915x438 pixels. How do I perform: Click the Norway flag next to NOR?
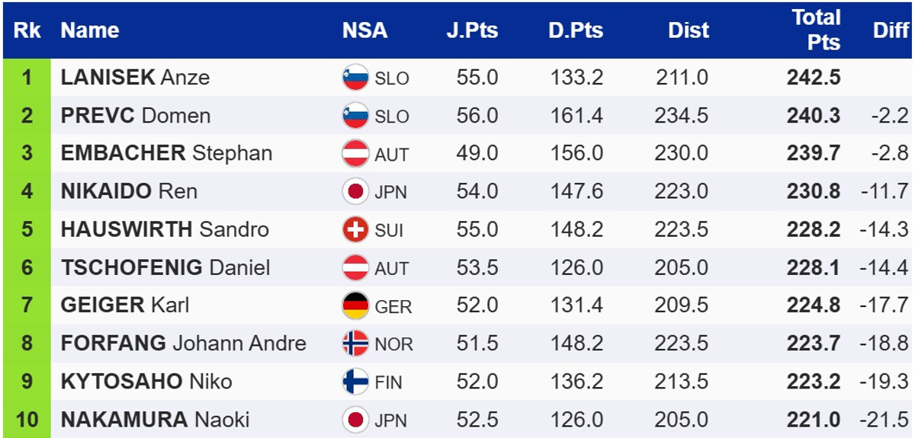pyautogui.click(x=355, y=344)
